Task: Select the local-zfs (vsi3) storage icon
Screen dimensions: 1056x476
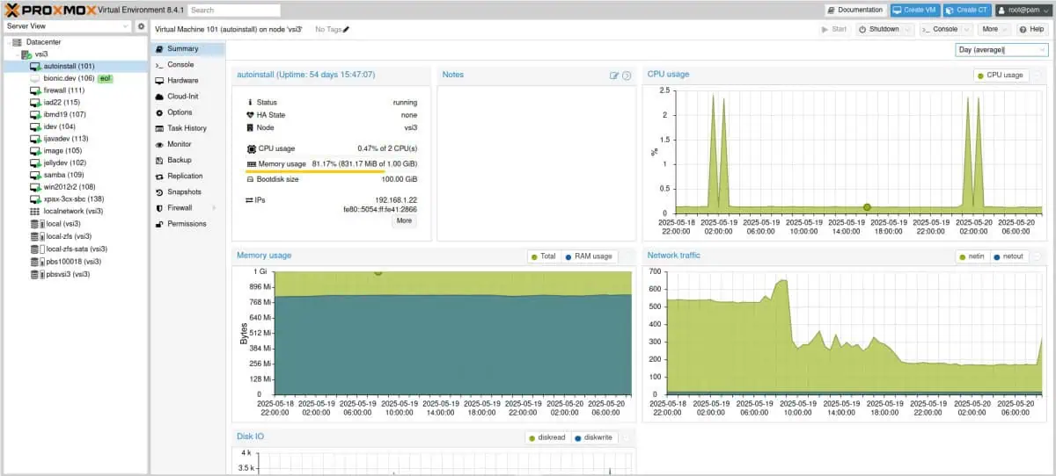Action: pyautogui.click(x=36, y=236)
